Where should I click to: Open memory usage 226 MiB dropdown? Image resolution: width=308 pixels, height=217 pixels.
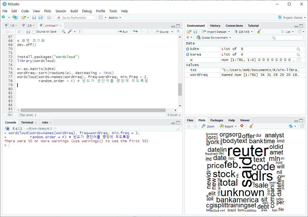(243, 32)
